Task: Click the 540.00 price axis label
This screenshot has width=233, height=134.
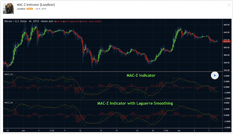Action: pyautogui.click(x=226, y=70)
